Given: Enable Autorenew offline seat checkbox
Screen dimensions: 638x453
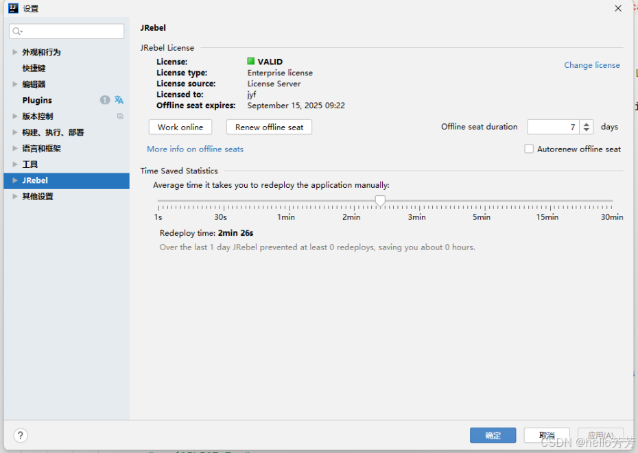Looking at the screenshot, I should click(x=529, y=149).
